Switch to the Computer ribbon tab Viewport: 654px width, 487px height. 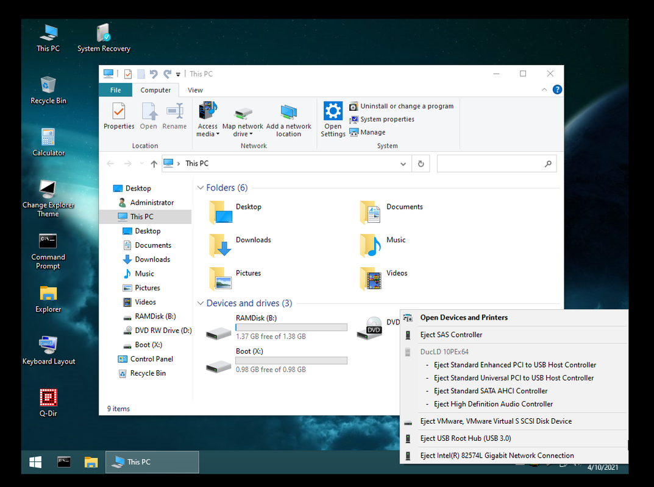coord(155,90)
